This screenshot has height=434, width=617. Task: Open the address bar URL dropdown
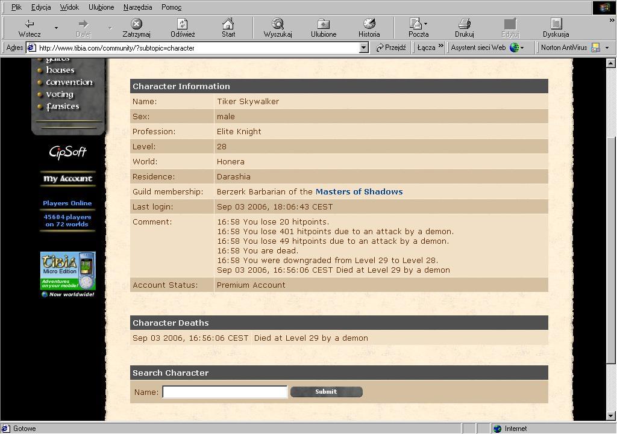pyautogui.click(x=364, y=48)
